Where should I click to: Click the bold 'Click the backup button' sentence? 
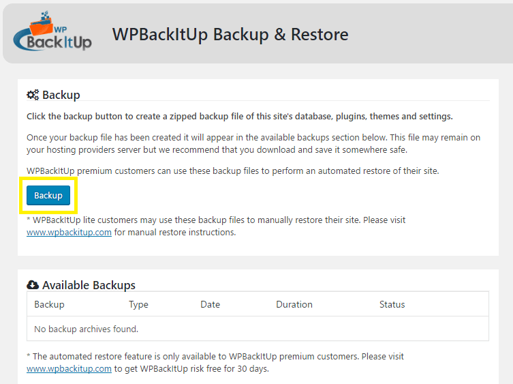pyautogui.click(x=240, y=117)
